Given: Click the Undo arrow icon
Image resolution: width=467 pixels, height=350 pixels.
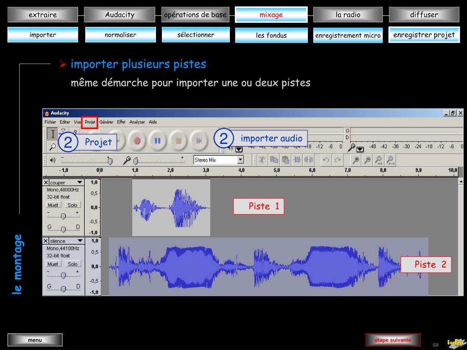Looking at the screenshot, I should coord(326,160).
